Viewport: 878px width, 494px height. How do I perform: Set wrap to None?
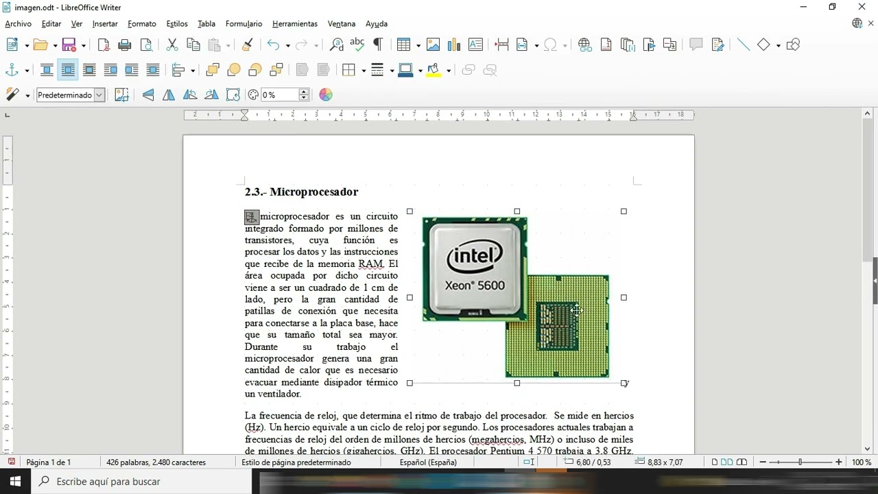(x=47, y=70)
